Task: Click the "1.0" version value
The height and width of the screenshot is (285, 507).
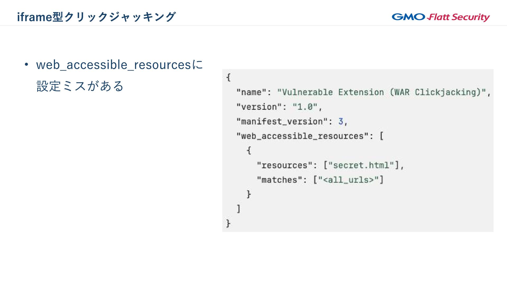Action: pos(305,107)
